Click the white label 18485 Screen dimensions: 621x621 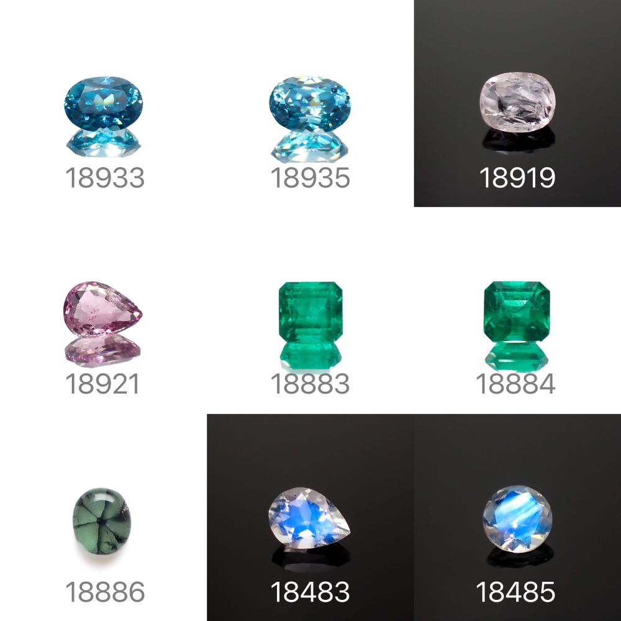pyautogui.click(x=515, y=592)
